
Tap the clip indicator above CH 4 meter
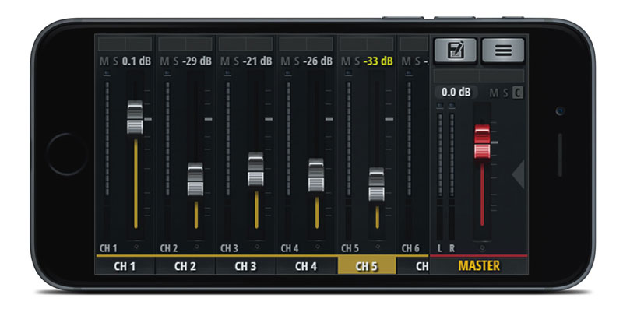[288, 73]
